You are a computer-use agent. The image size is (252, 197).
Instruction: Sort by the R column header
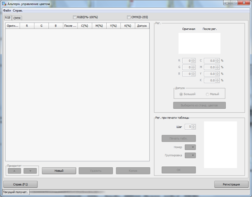[x=27, y=26]
